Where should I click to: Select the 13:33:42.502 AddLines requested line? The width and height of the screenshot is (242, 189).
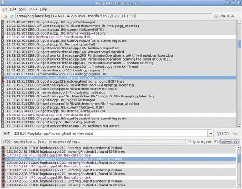click(120, 48)
